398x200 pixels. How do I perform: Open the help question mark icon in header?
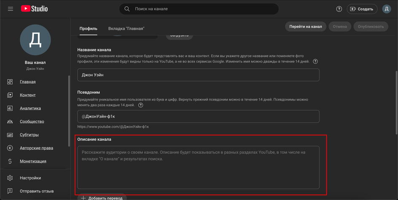pyautogui.click(x=339, y=9)
